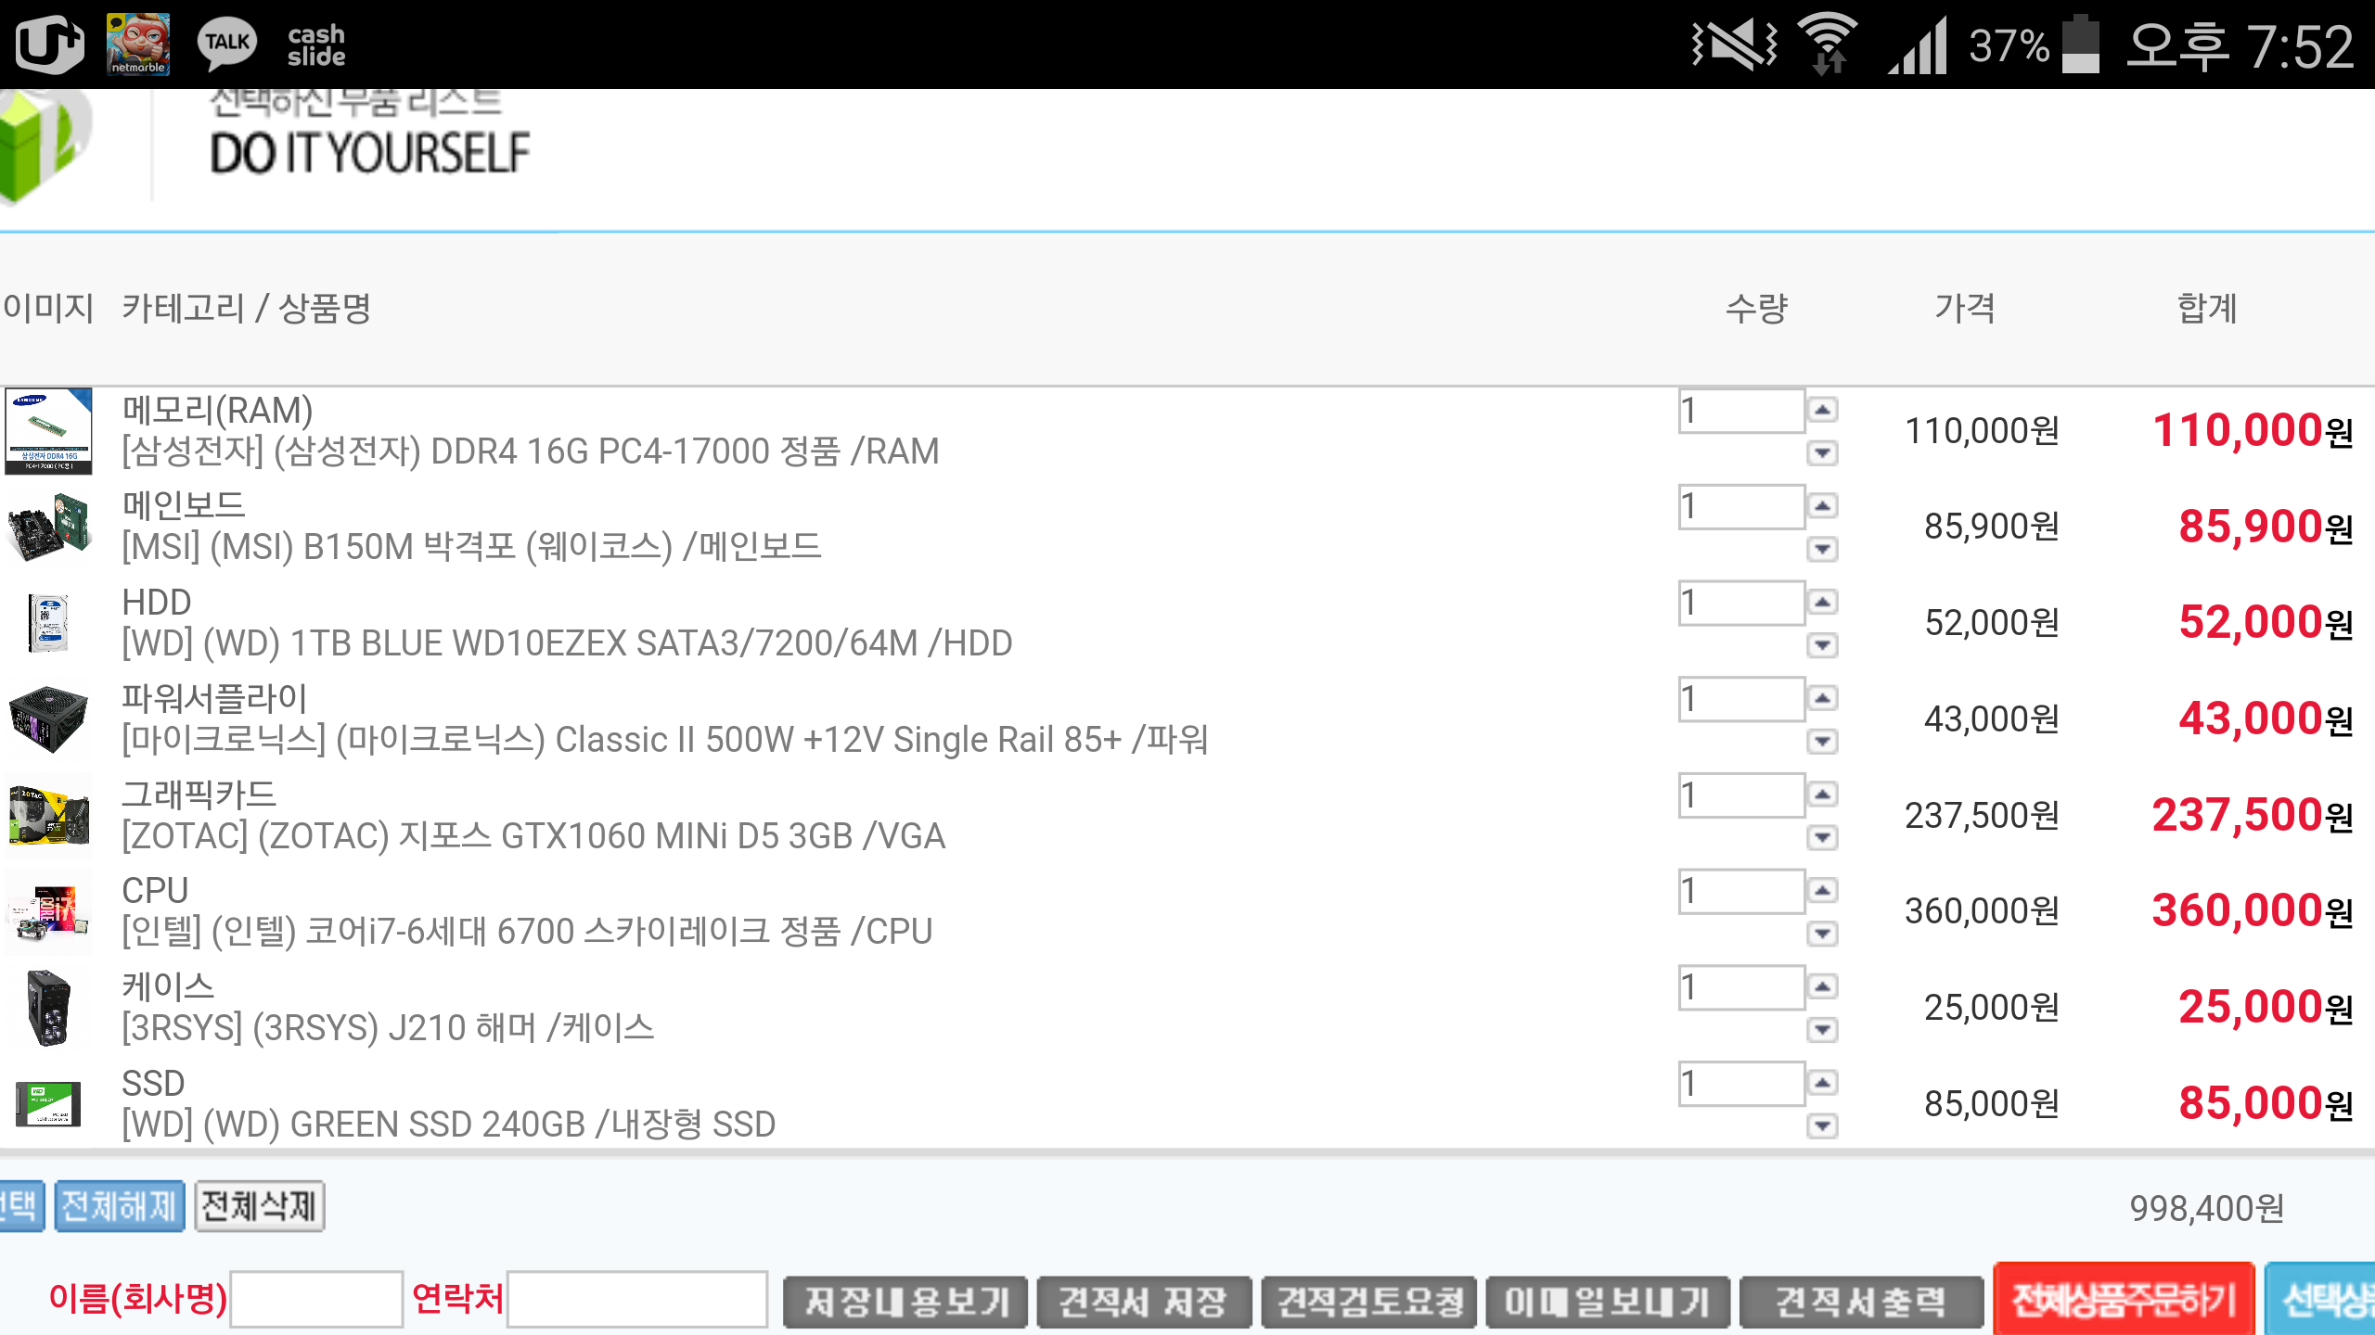Open ZOTAC GTX1060 graphics card thumbnail
Viewport: 2375px width, 1335px height.
click(48, 815)
